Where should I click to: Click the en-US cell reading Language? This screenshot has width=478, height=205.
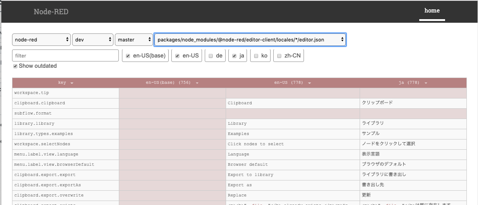pyautogui.click(x=293, y=155)
